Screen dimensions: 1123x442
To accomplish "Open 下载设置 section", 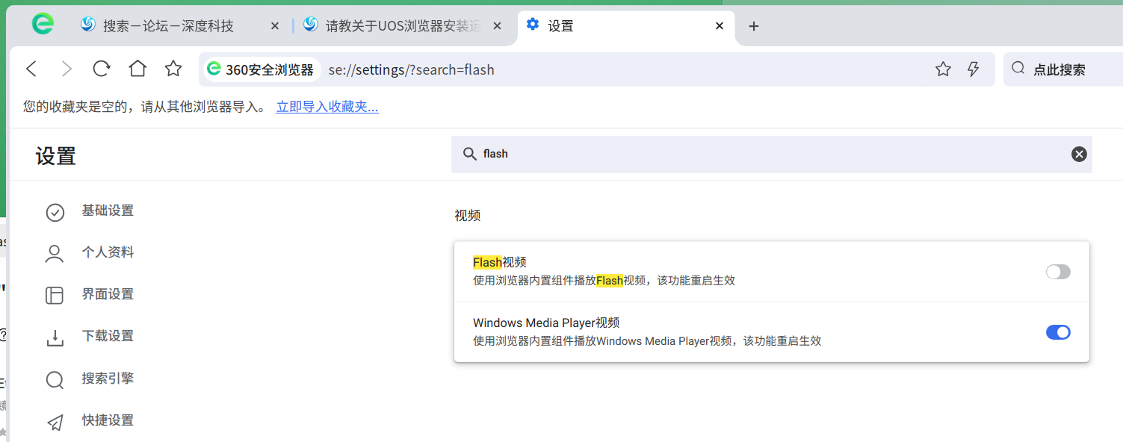I will click(108, 337).
